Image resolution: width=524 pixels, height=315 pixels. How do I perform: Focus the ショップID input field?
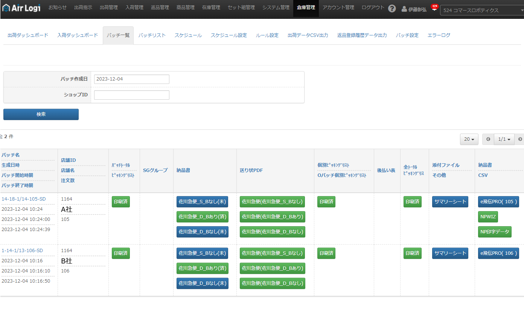point(131,95)
